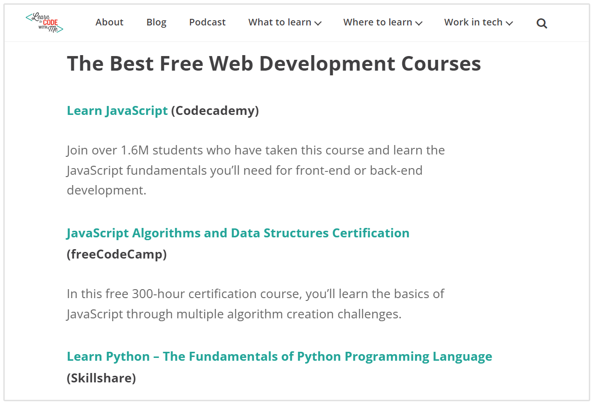
Task: Click The Best Free Web Development Courses heading
Action: pyautogui.click(x=273, y=64)
